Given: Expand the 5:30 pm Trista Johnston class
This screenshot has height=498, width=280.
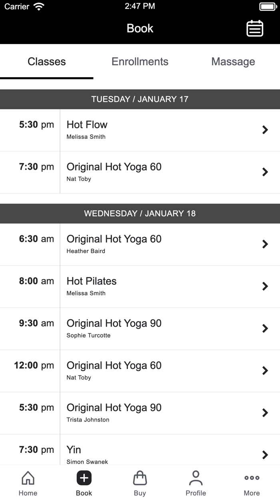Looking at the screenshot, I should [x=265, y=413].
